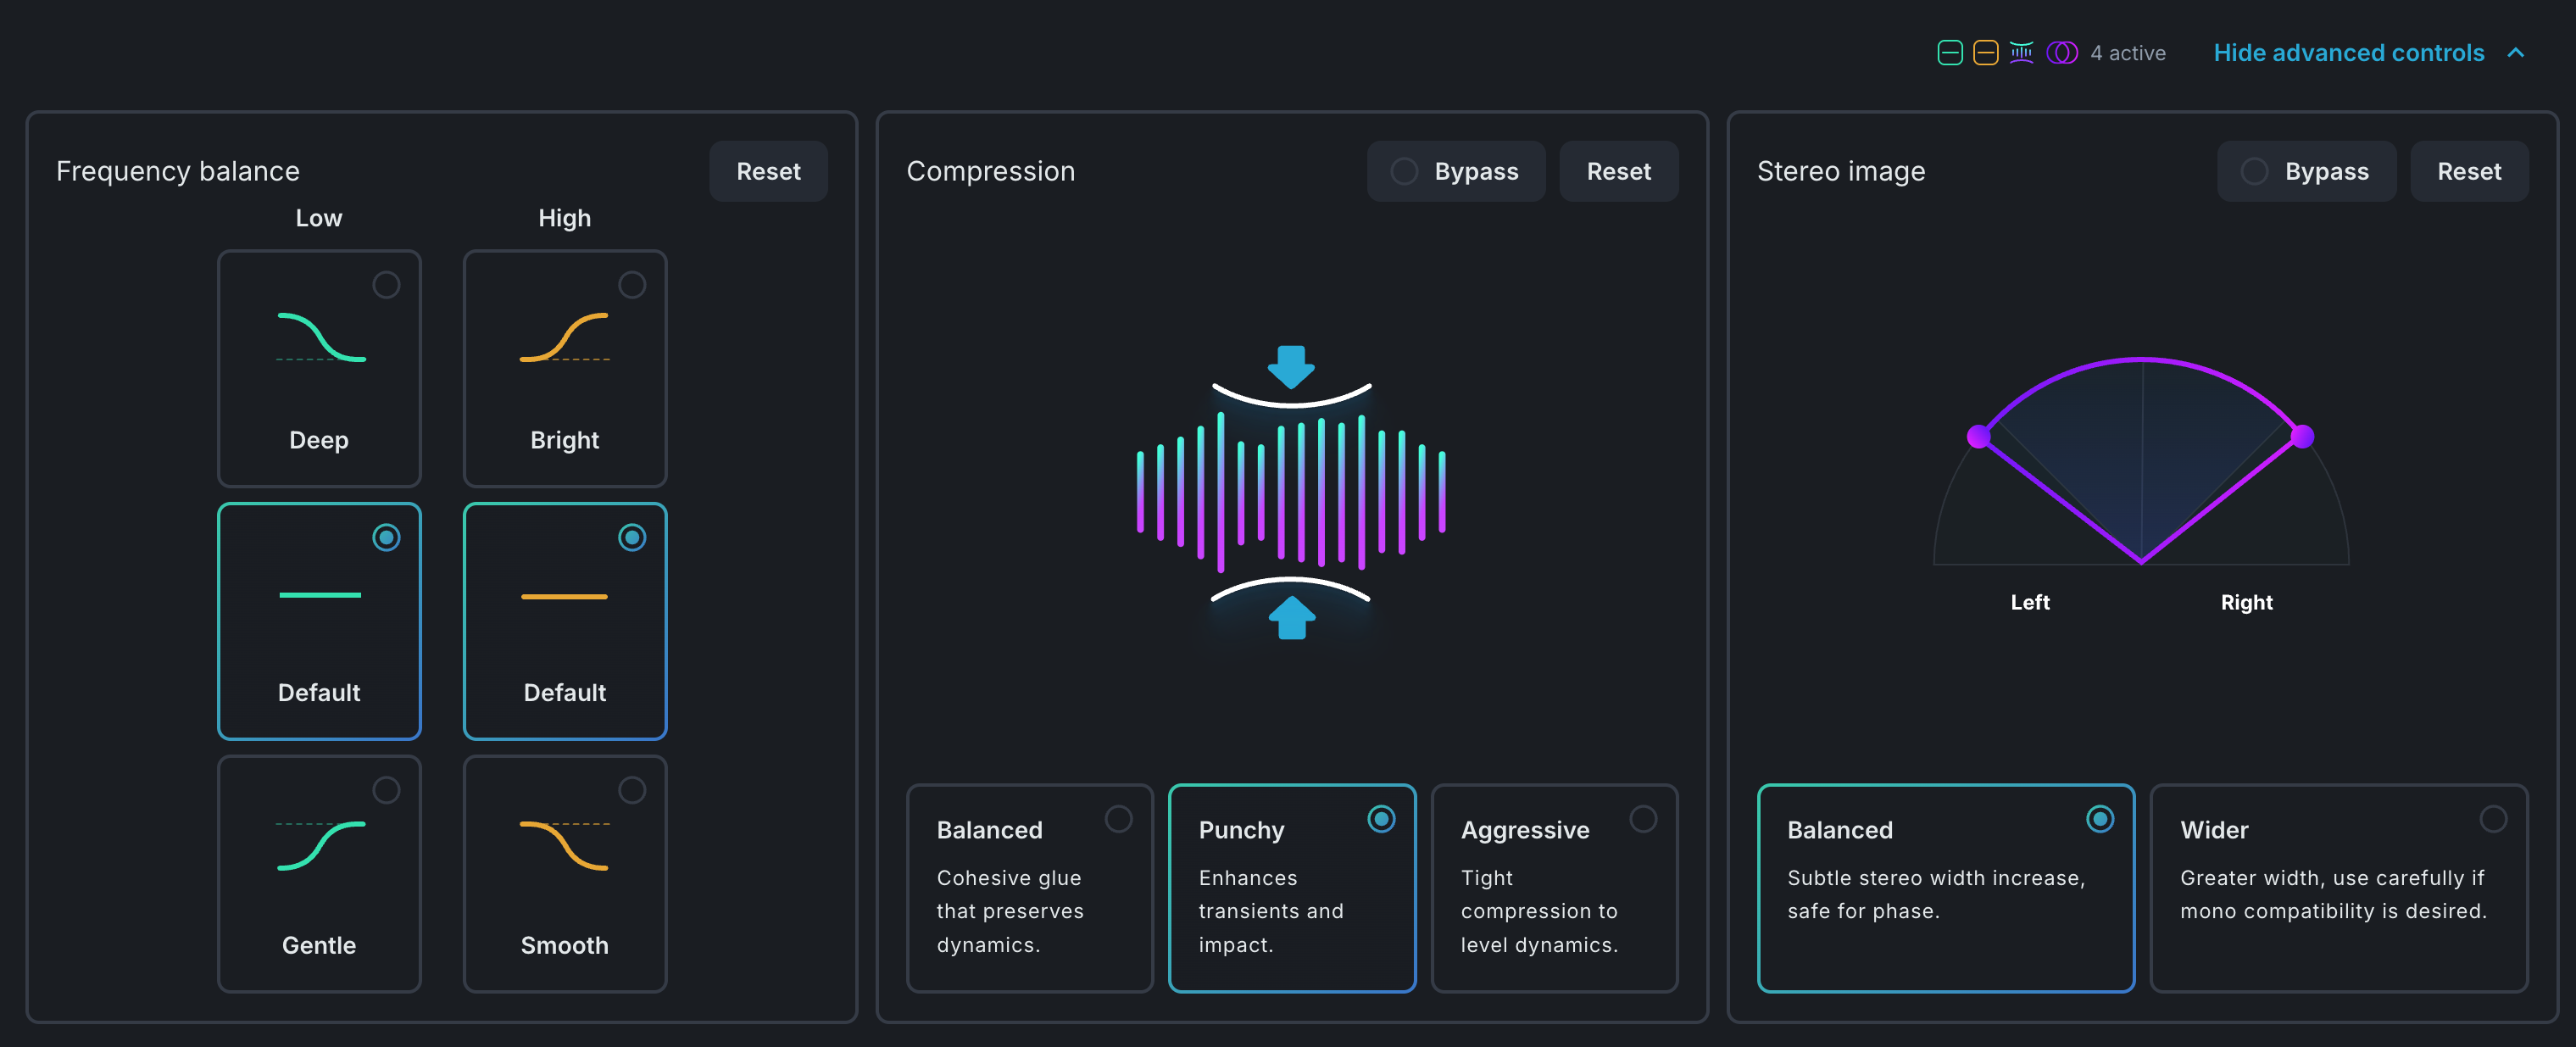2576x1047 pixels.
Task: Reset the Frequency balance section
Action: [768, 172]
